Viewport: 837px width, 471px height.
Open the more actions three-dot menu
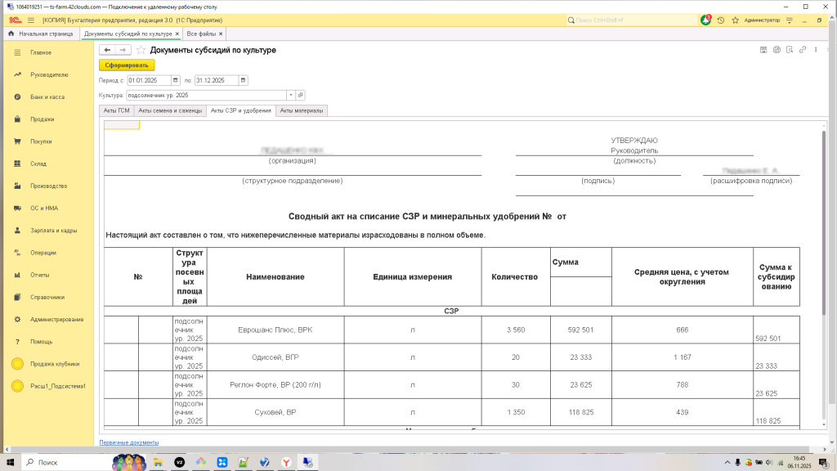point(816,50)
